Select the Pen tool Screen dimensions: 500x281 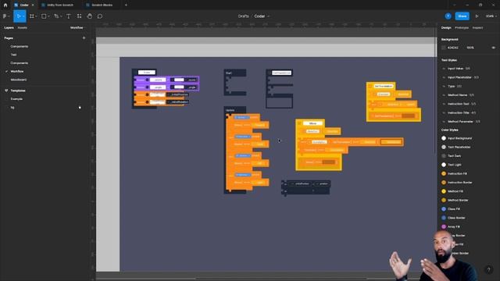point(56,16)
